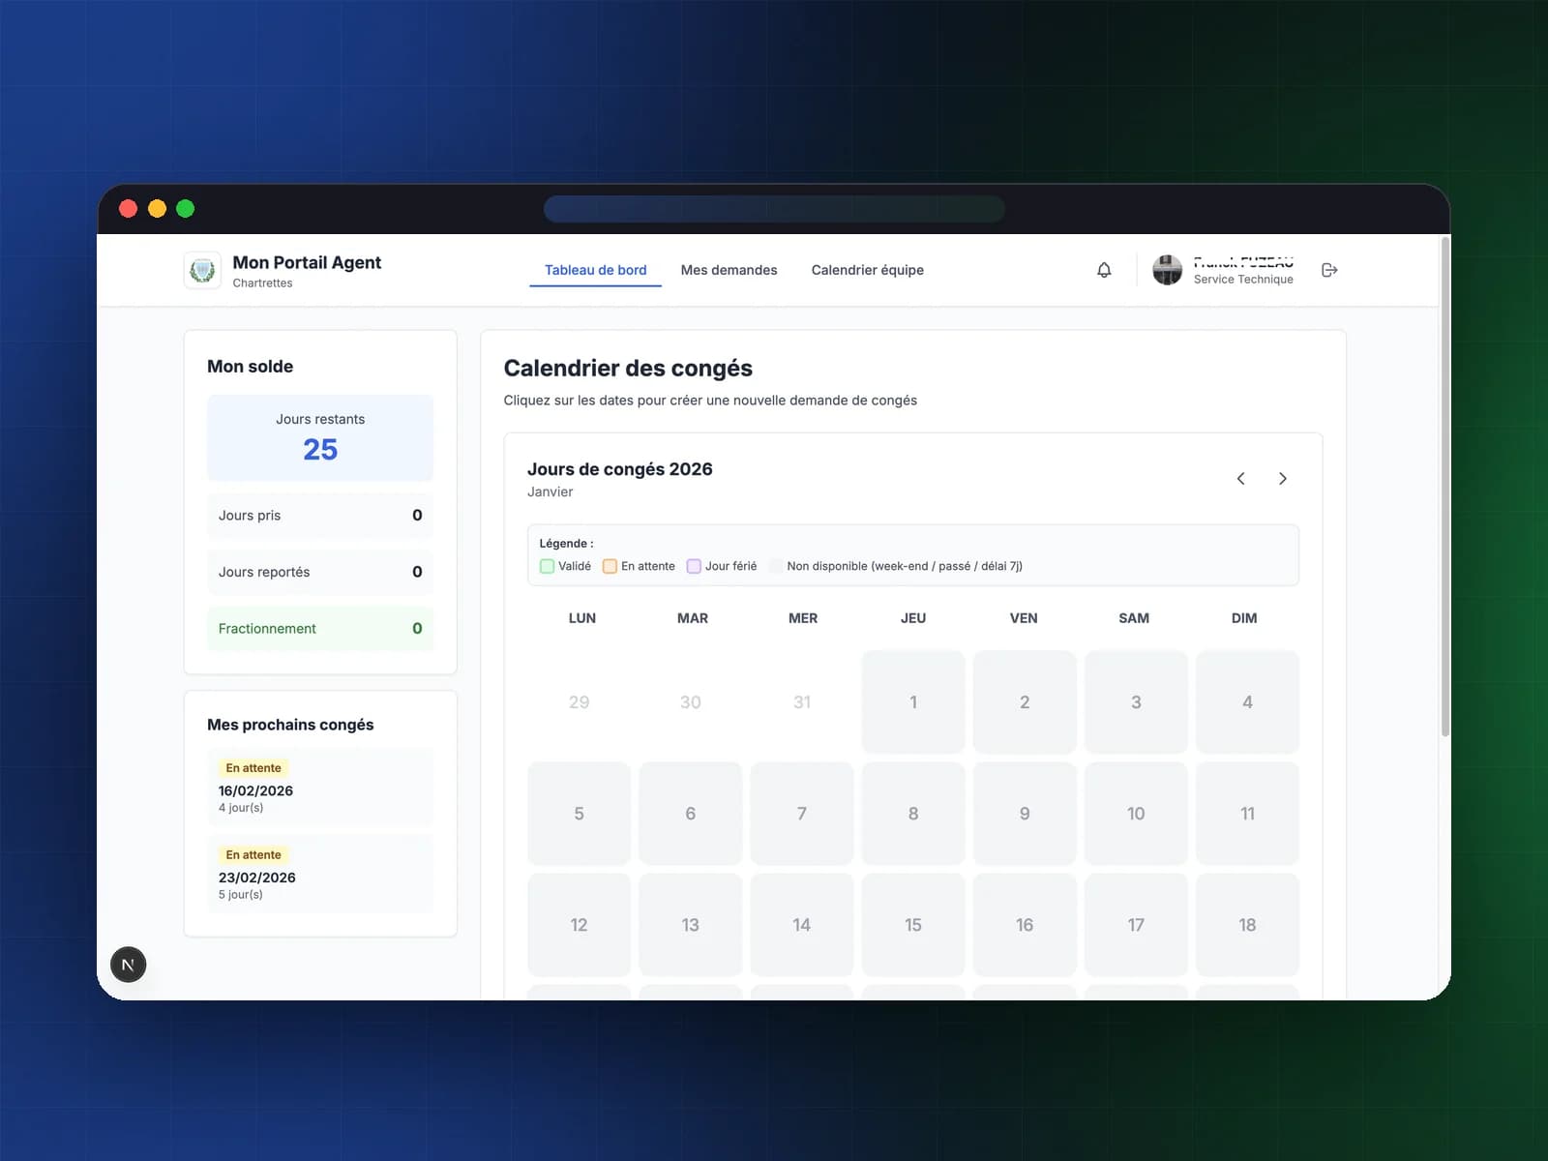Click greyed-out day 30 of previous month
Image resolution: width=1548 pixels, height=1161 pixels.
click(691, 702)
